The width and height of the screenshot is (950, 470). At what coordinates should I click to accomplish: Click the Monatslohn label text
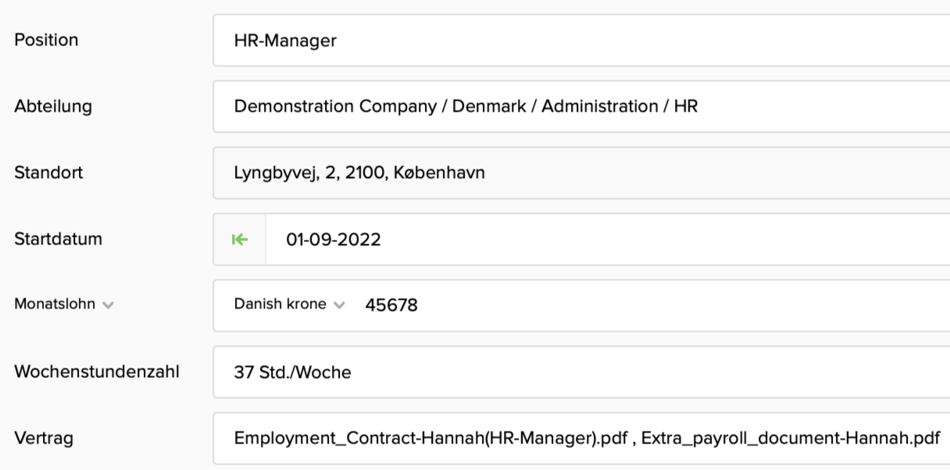pos(55,304)
